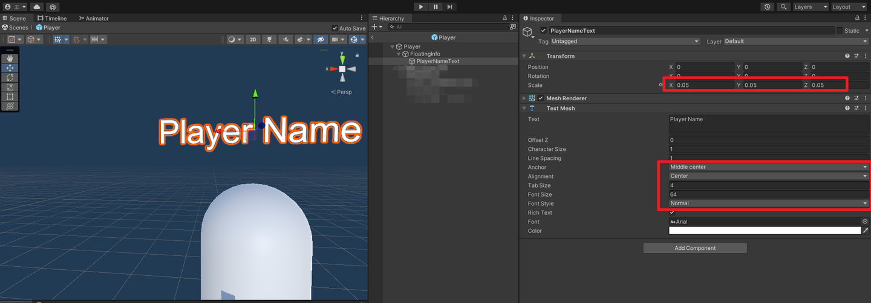This screenshot has height=303, width=871.
Task: Click the color eyedropper picker
Action: coord(866,231)
